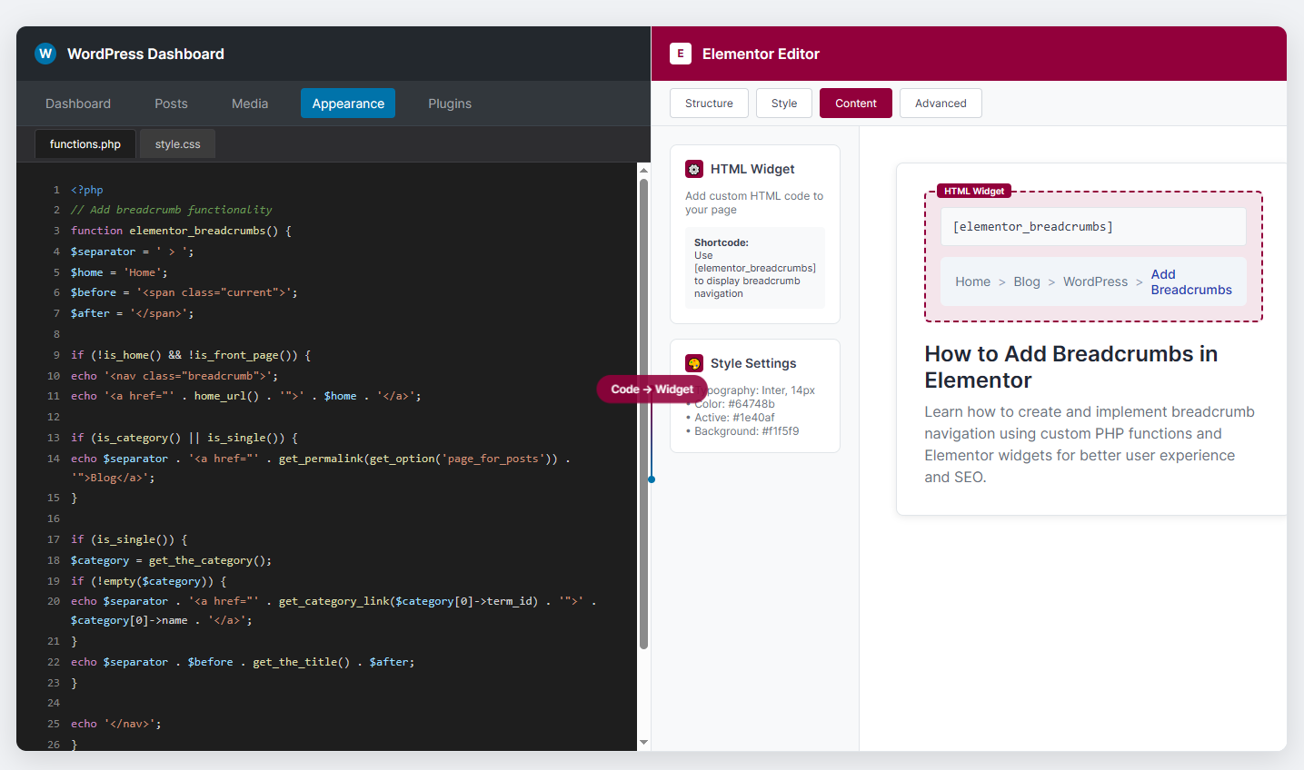Click the "$home = 'Home';" code line
Viewport: 1304px width, 770px height.
(119, 272)
